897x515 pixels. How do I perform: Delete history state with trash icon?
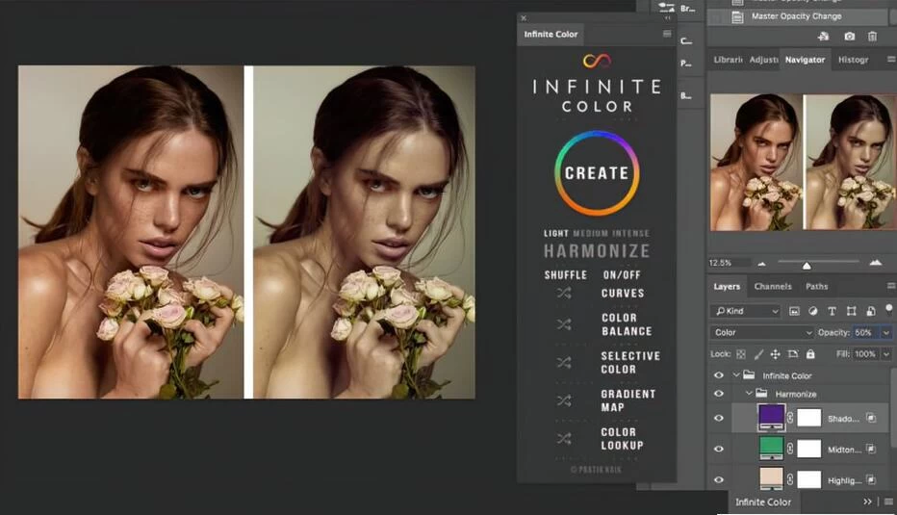(x=873, y=37)
